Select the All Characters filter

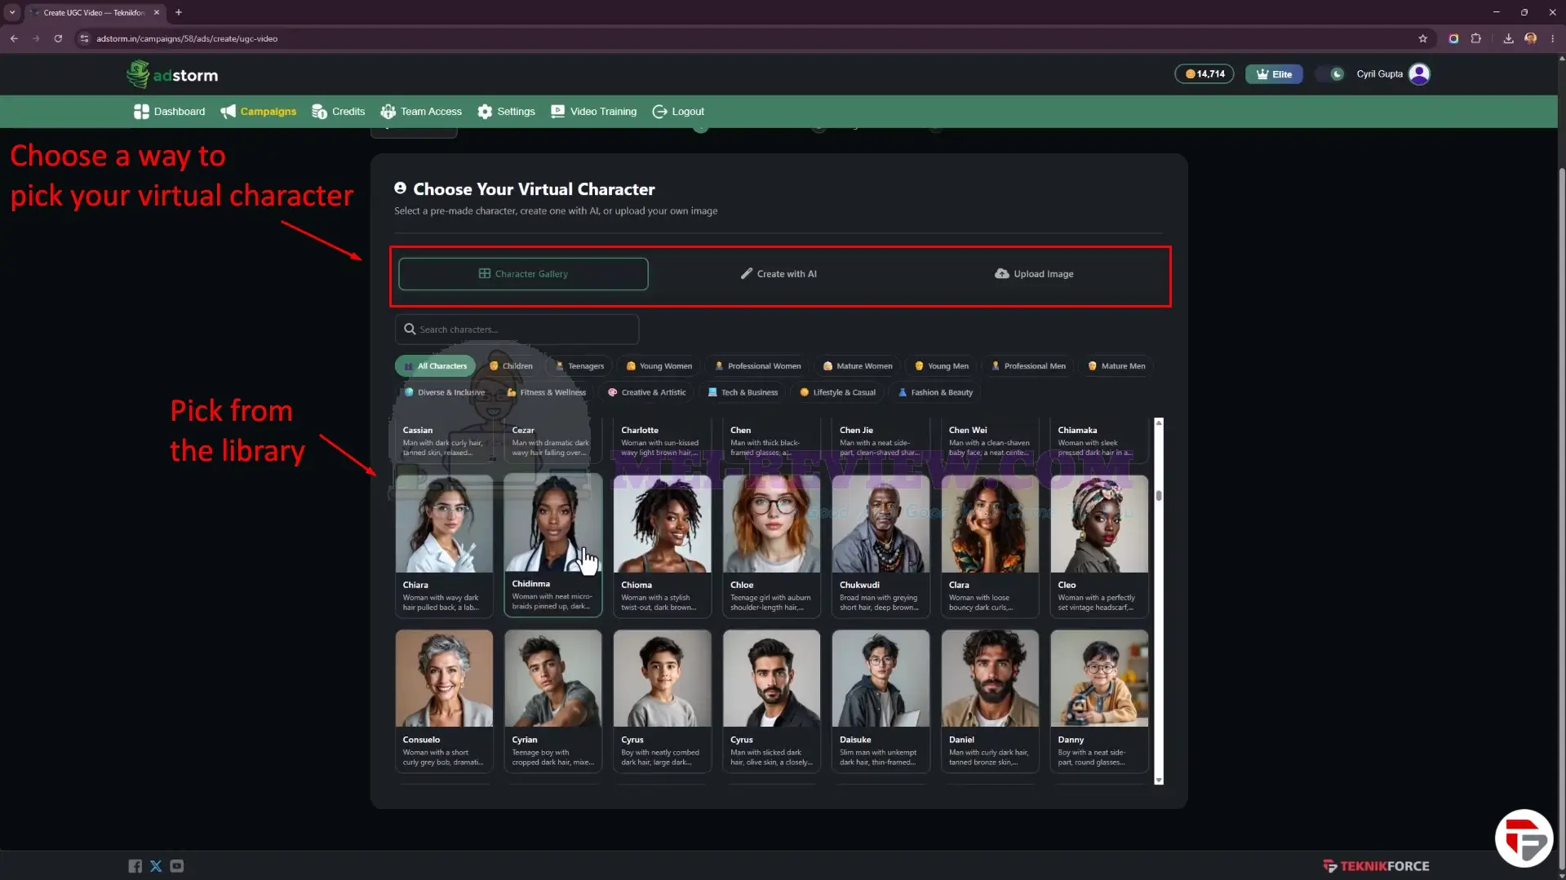tap(435, 366)
